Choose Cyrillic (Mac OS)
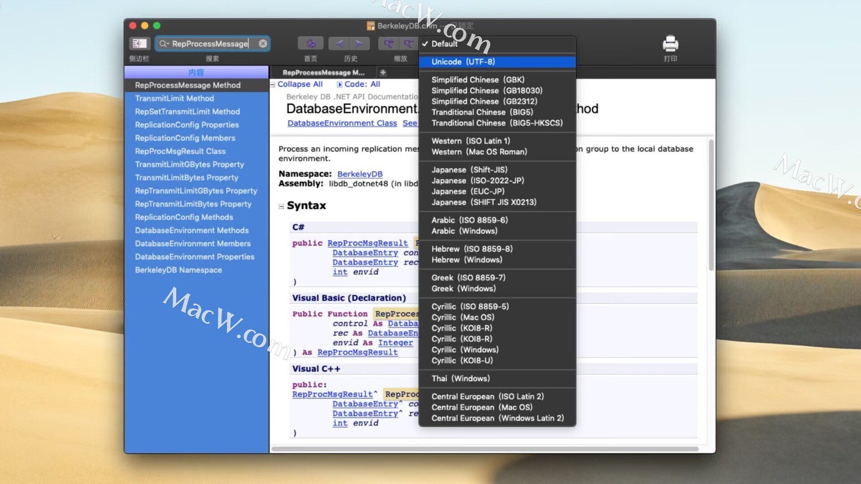This screenshot has height=484, width=861. click(x=497, y=317)
